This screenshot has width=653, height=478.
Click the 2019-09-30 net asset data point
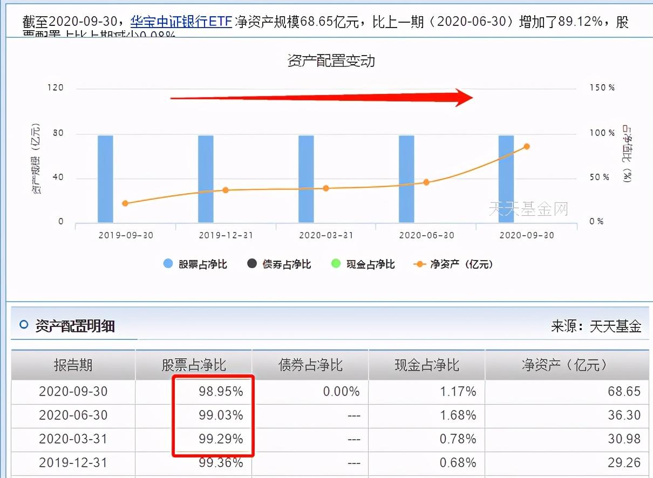[x=125, y=203]
